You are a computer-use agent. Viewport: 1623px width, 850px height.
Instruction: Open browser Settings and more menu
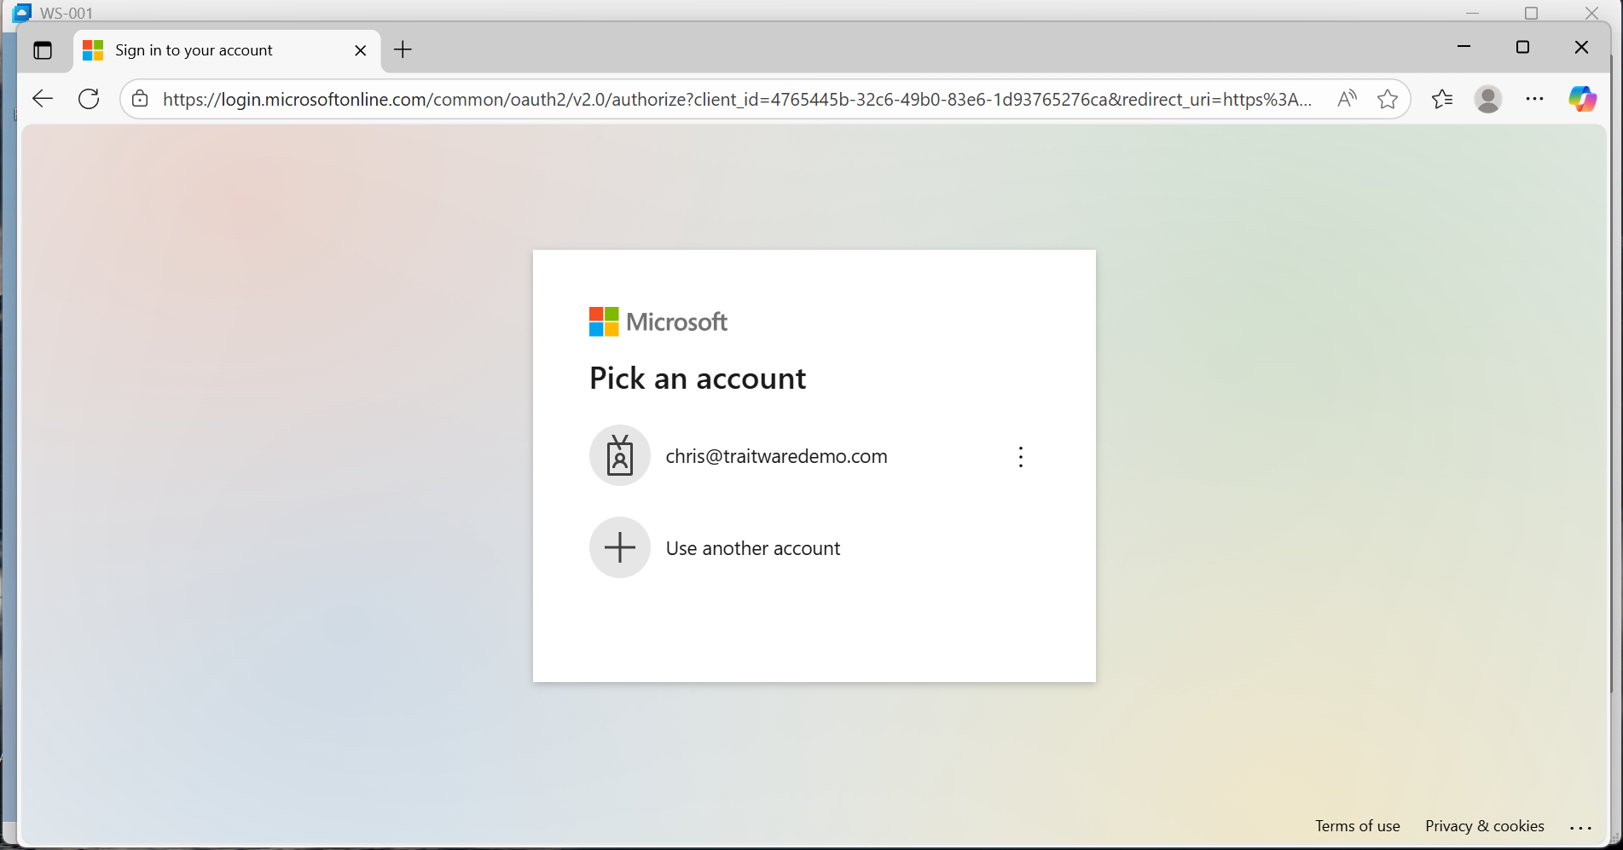tap(1534, 99)
